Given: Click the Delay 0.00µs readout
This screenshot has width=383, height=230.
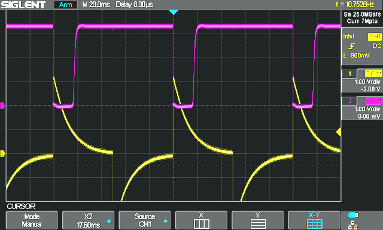Looking at the screenshot, I should (x=135, y=5).
